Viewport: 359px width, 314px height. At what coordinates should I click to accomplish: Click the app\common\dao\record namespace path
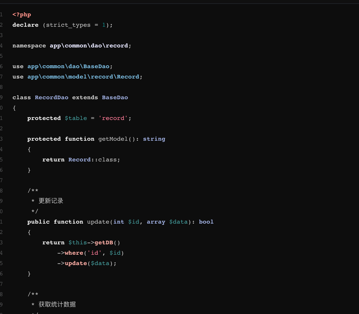click(89, 46)
